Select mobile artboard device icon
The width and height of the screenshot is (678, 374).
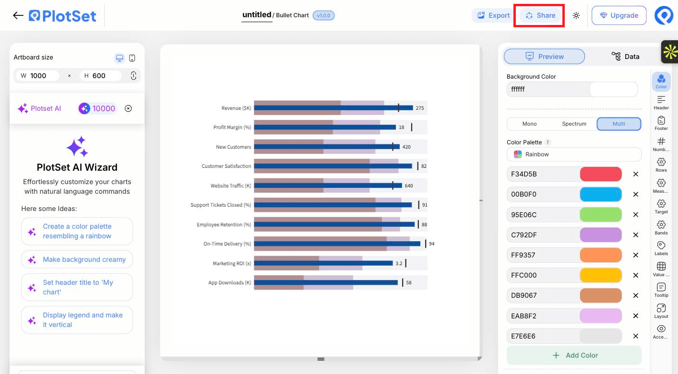[132, 58]
